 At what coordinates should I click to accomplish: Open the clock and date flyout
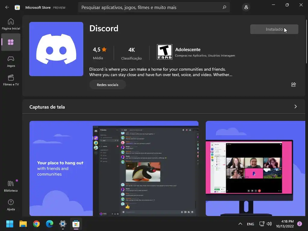click(x=285, y=224)
